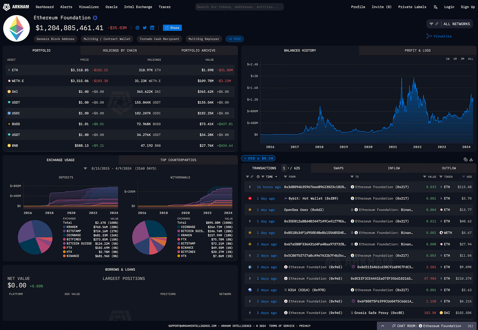Click the Bybit icon on Hot Wallet row
478x330 pixels.
(250, 198)
